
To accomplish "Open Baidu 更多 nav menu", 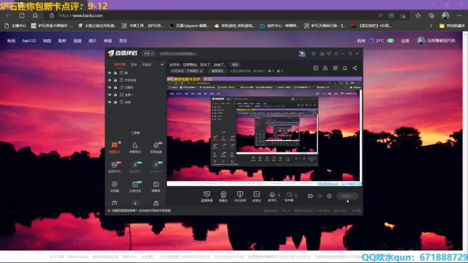I will pos(123,40).
